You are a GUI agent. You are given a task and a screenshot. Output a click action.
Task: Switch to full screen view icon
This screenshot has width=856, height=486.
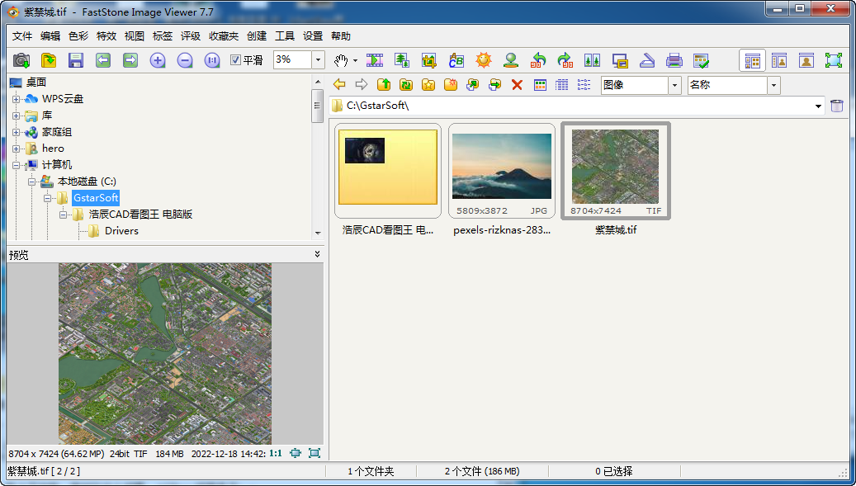coord(834,60)
